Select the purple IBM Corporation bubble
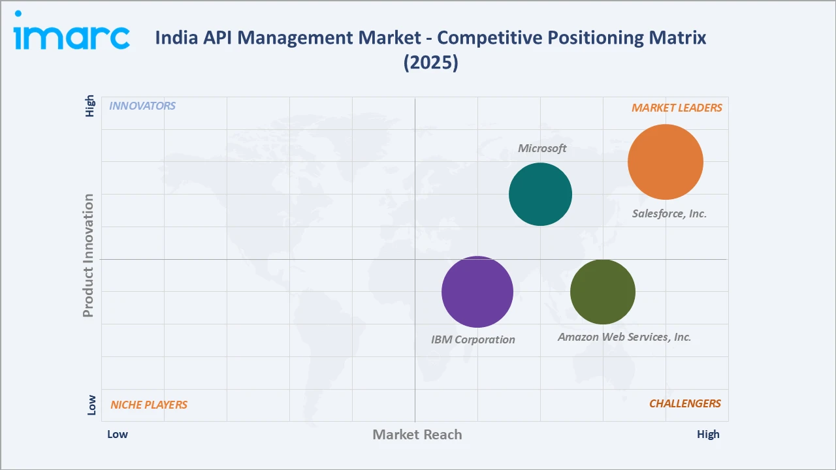The width and height of the screenshot is (836, 470). (477, 291)
